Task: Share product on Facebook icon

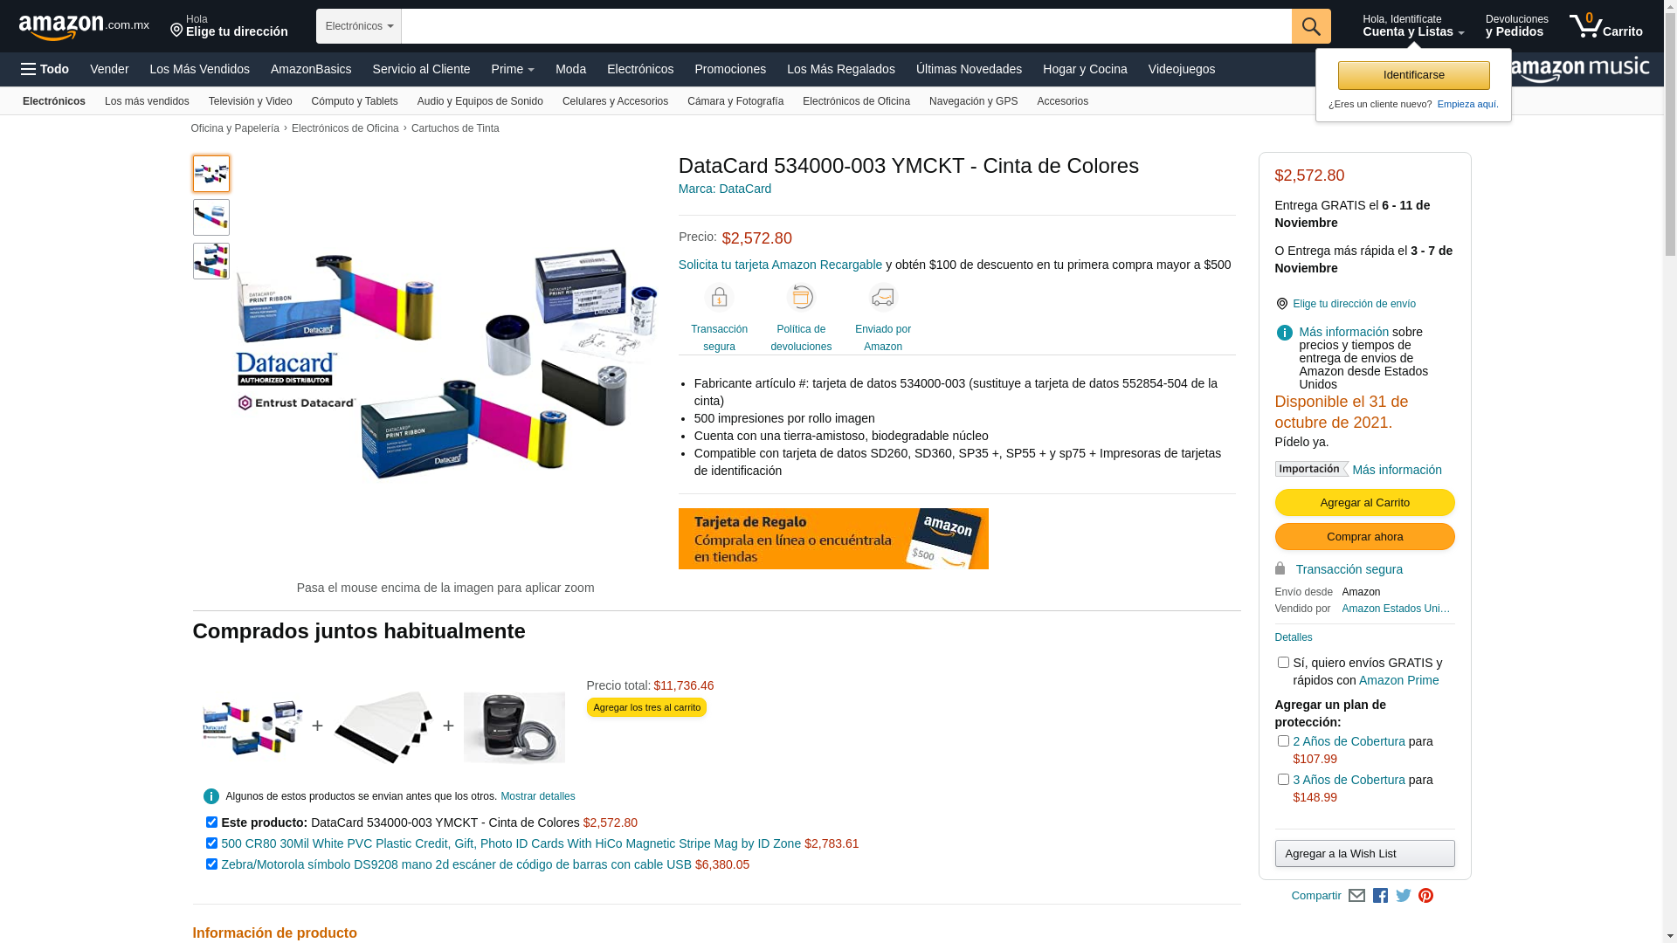Action: (1380, 896)
